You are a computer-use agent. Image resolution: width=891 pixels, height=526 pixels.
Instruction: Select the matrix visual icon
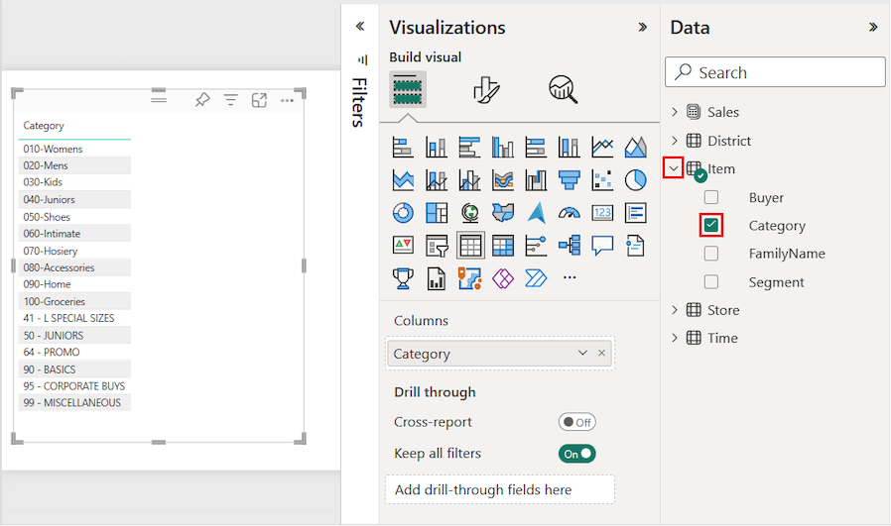pos(503,245)
